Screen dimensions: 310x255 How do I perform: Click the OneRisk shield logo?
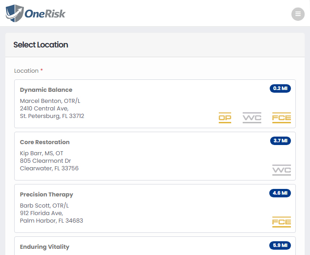[x=15, y=13]
